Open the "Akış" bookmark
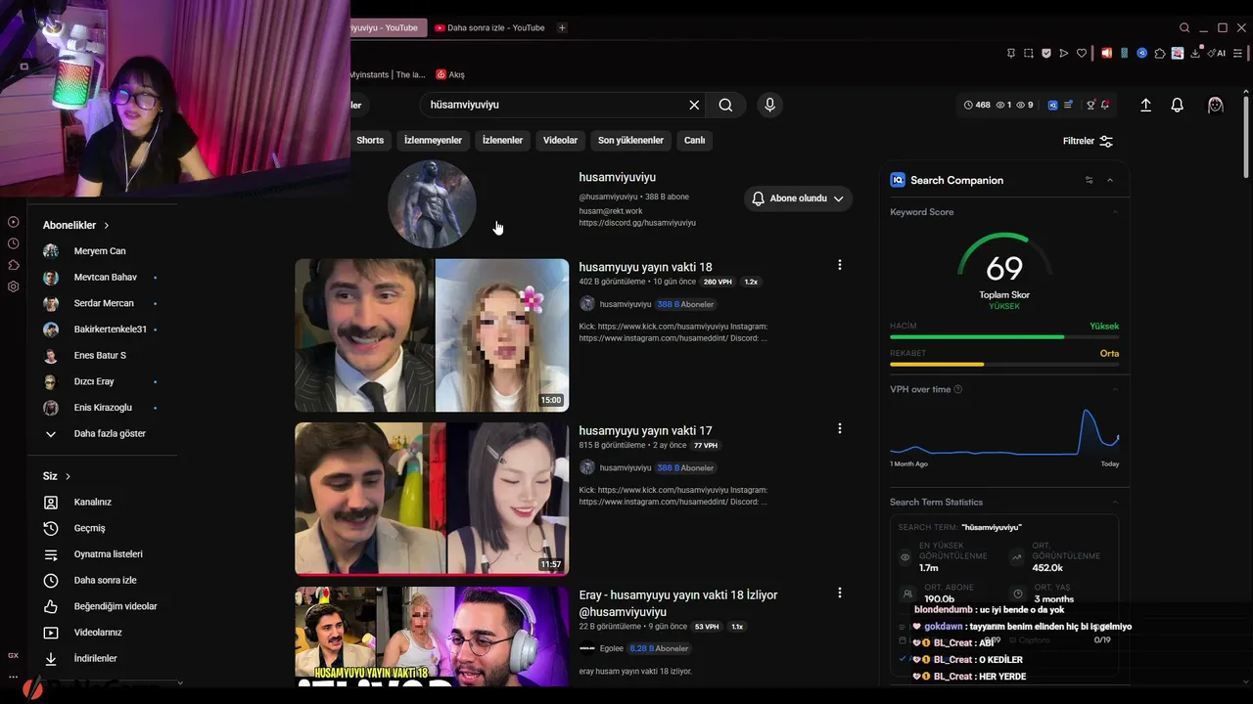Viewport: 1253px width, 704px height. click(450, 74)
